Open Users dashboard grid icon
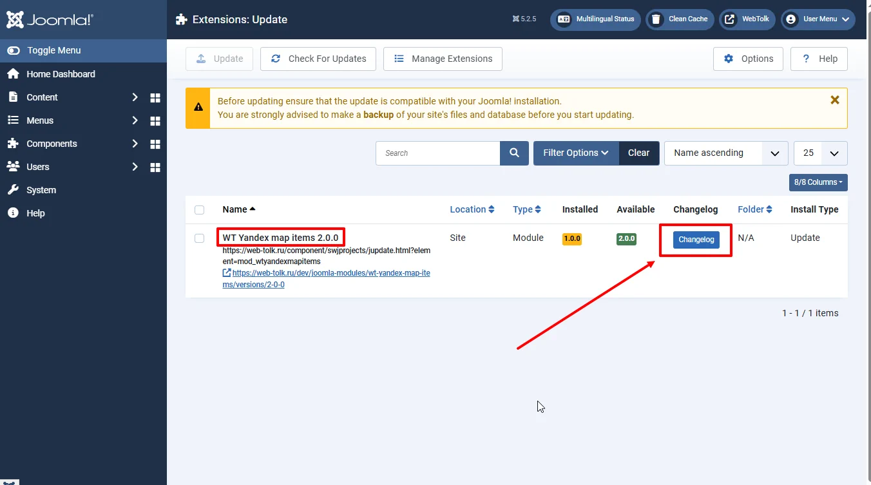The height and width of the screenshot is (485, 871). pos(155,167)
